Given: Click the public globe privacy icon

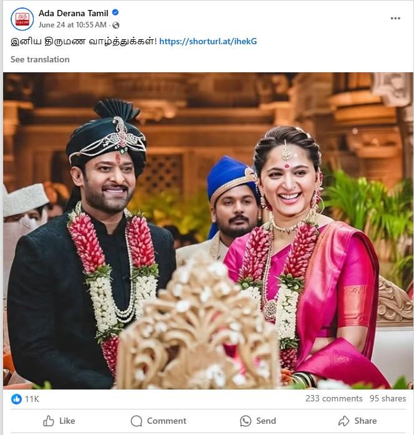Looking at the screenshot, I should click(116, 26).
